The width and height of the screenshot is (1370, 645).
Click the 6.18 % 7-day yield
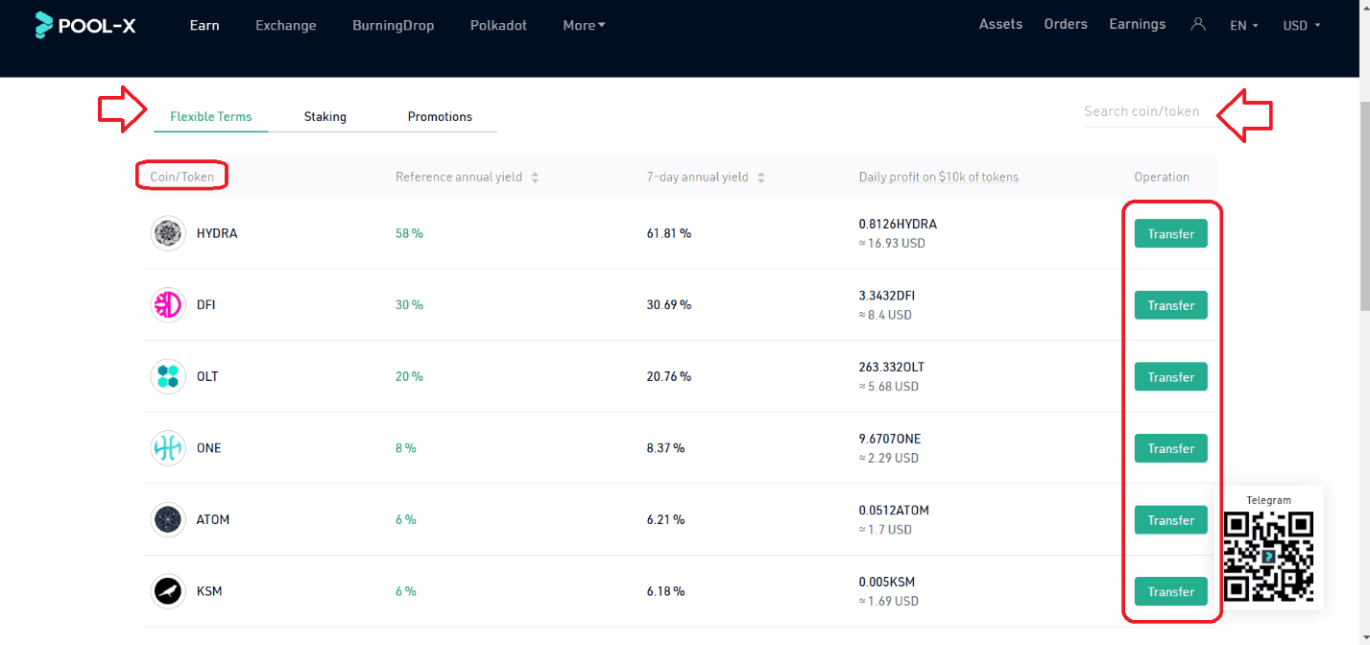[x=666, y=591]
